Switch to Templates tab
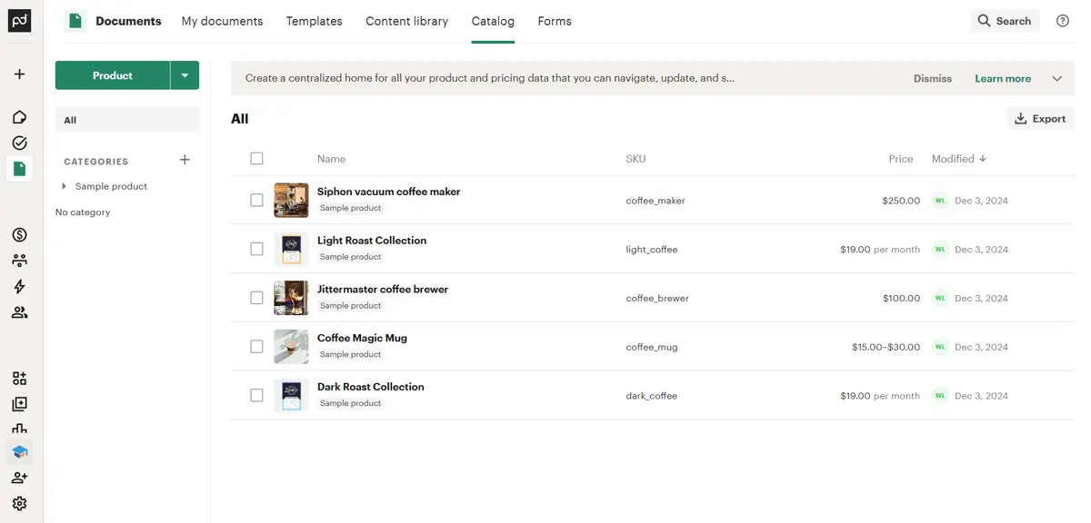The height and width of the screenshot is (523, 1091). (x=314, y=21)
